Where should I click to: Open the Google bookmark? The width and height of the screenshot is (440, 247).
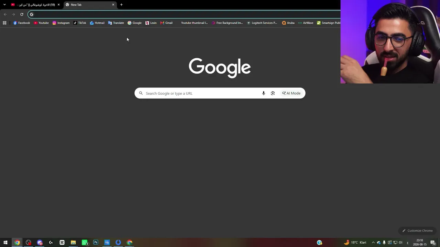coord(135,23)
